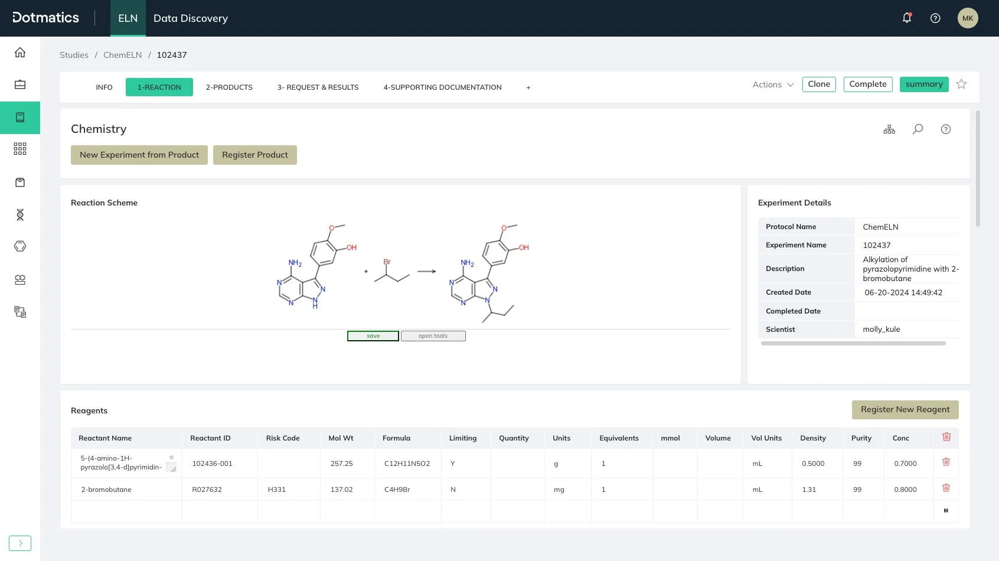Click the help question mark in the top bar
This screenshot has width=999, height=561.
tap(935, 18)
